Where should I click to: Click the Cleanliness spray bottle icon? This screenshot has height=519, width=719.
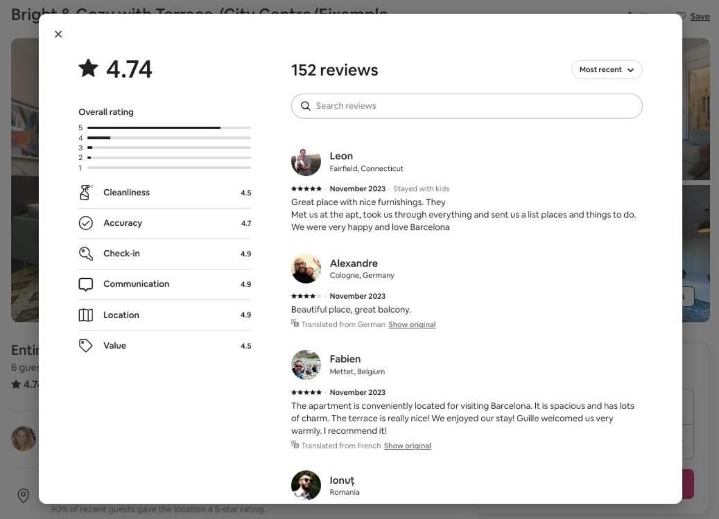pos(85,193)
